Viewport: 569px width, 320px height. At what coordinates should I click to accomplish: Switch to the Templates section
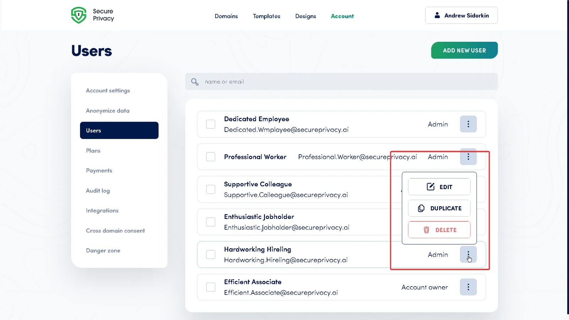[266, 16]
